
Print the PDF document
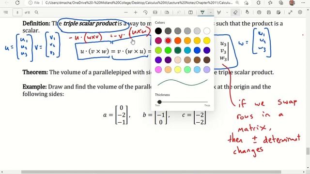259,13
